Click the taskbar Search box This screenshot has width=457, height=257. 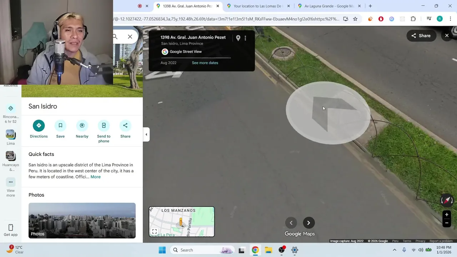pos(203,250)
